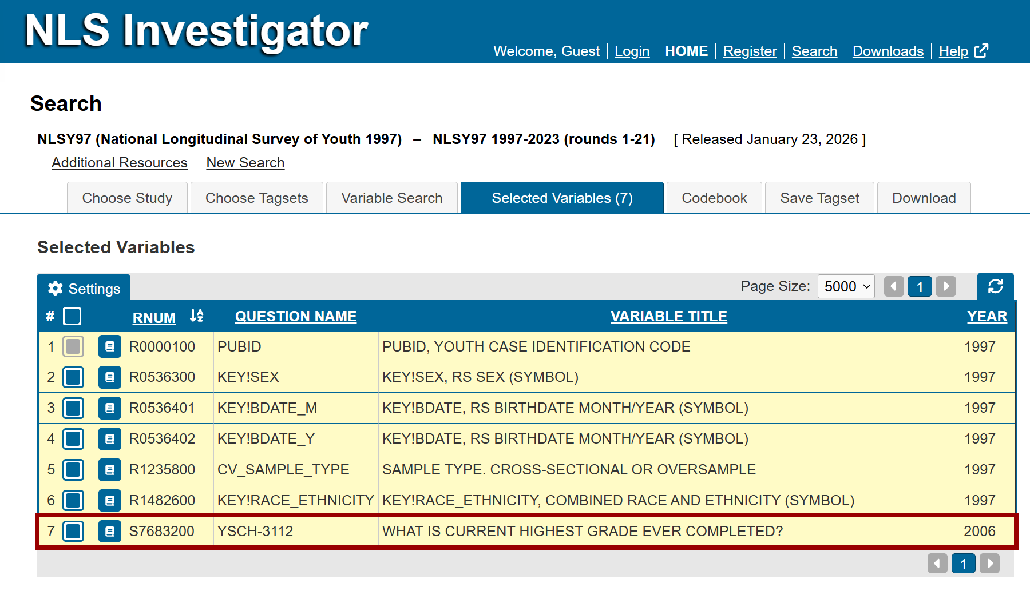The width and height of the screenshot is (1030, 607).
Task: Click bottom page number 1 button
Action: 964,564
